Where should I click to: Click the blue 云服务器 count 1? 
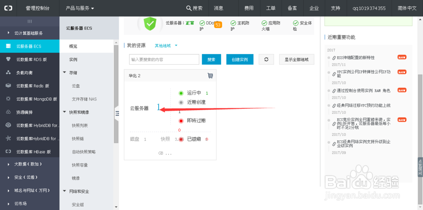click(x=159, y=108)
